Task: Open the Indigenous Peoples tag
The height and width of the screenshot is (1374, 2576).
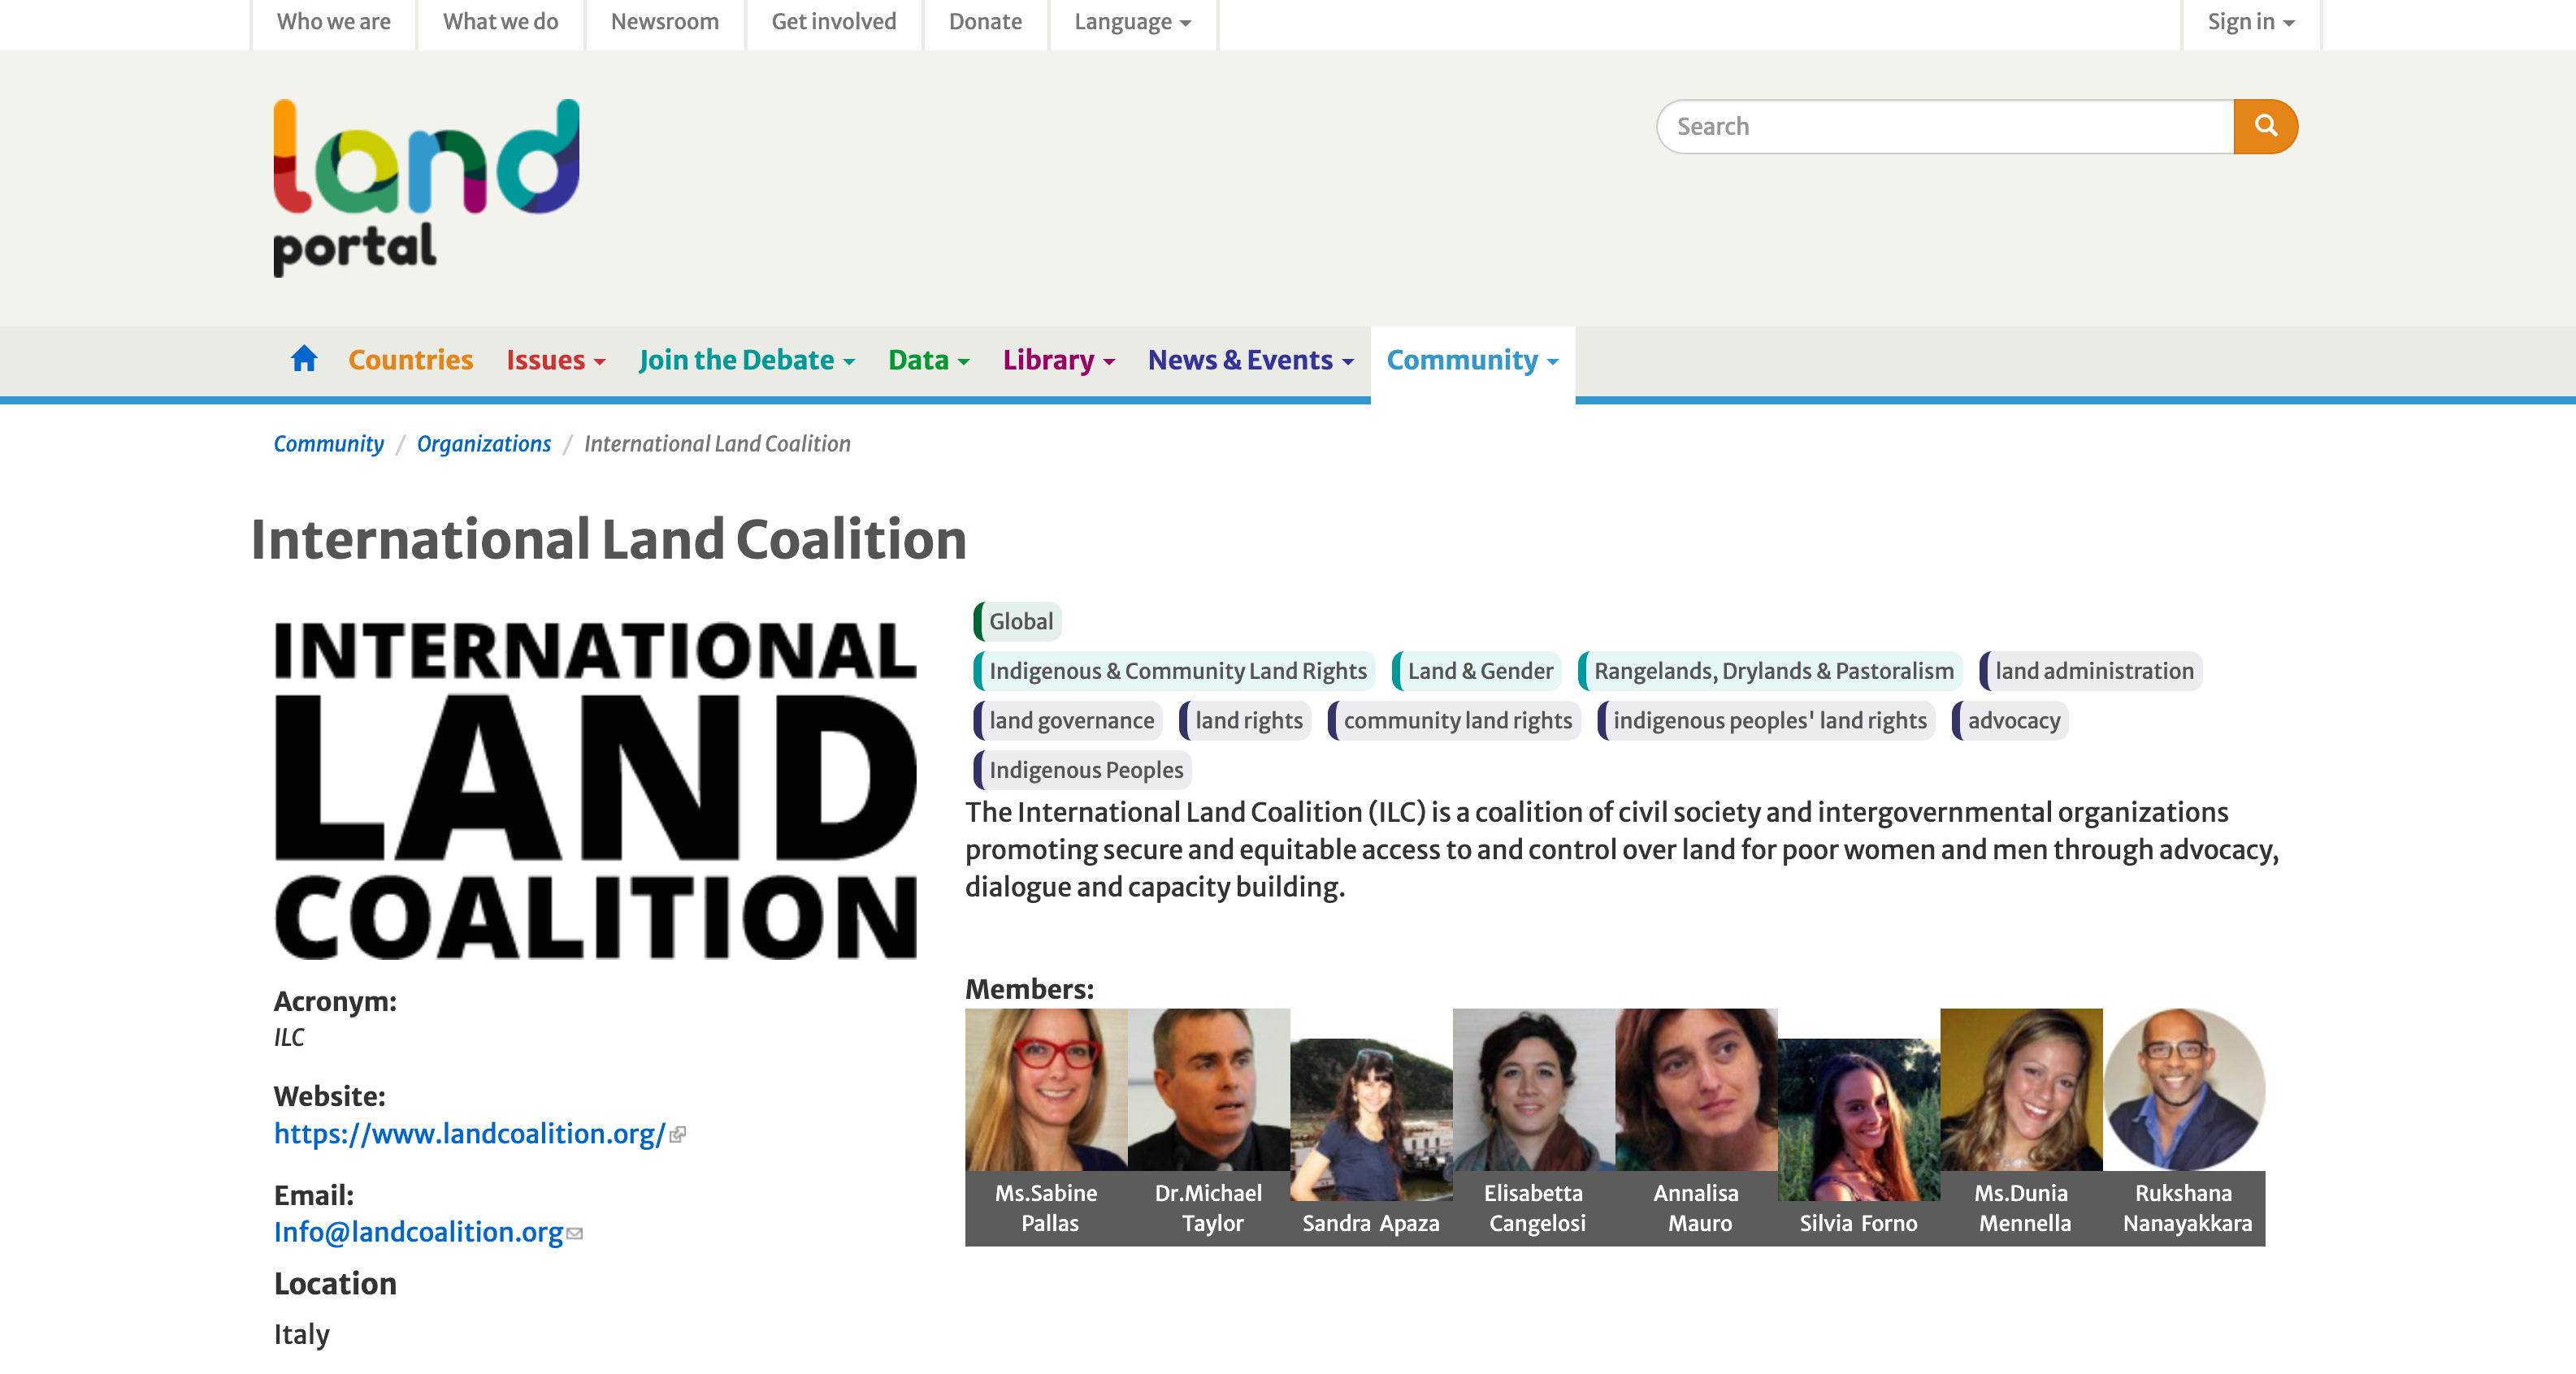Action: (1082, 771)
